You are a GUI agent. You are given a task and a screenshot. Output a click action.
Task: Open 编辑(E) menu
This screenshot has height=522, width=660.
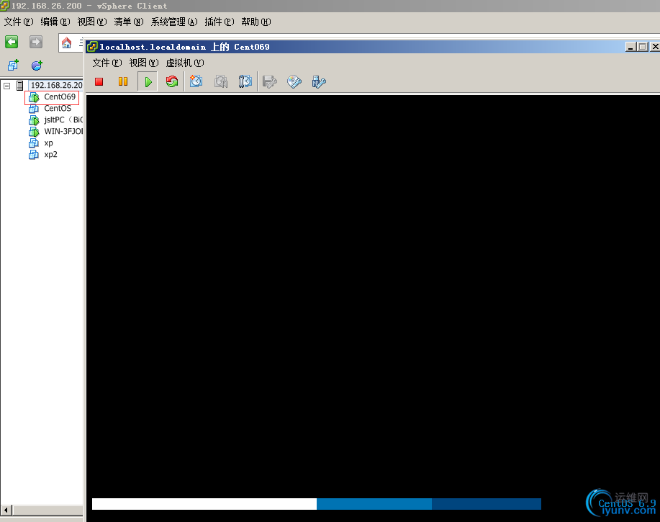point(55,22)
